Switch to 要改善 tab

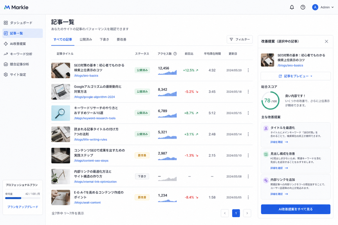pos(121,39)
